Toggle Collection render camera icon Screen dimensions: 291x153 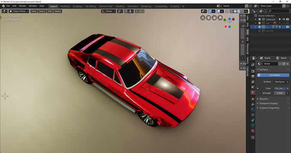point(288,19)
